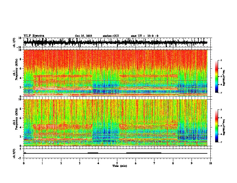The image size is (237, 183).
Task: Click the "-3" tick on ch.2 colorbar
Action: coord(221,110)
